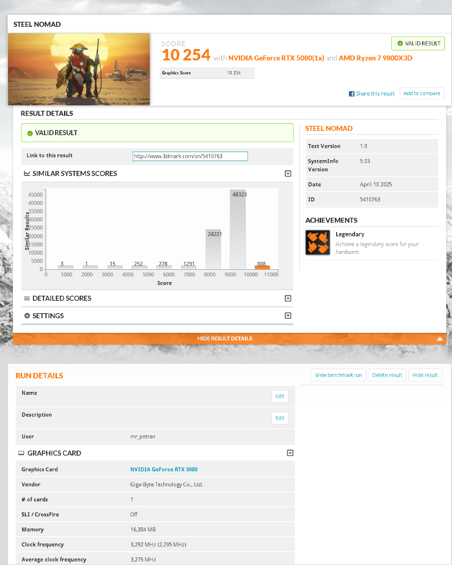This screenshot has width=452, height=565.
Task: Click Hide Result Details bar
Action: 229,339
